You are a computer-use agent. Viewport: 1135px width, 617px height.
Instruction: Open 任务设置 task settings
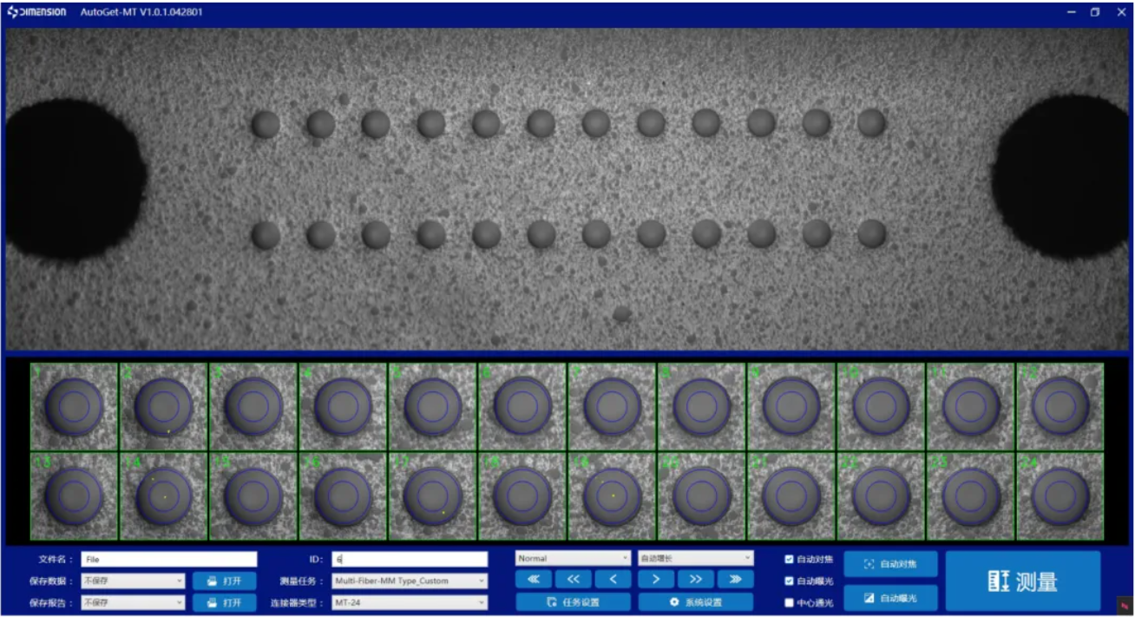[x=573, y=601]
